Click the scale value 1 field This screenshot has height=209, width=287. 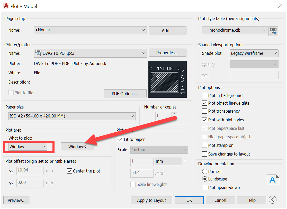tap(142, 162)
